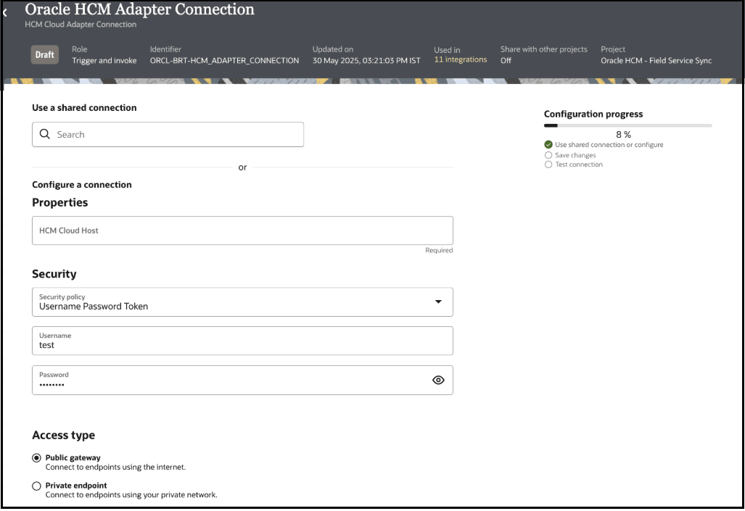The width and height of the screenshot is (745, 511).
Task: Click Connect to endpoints using your private network
Action: click(x=131, y=495)
